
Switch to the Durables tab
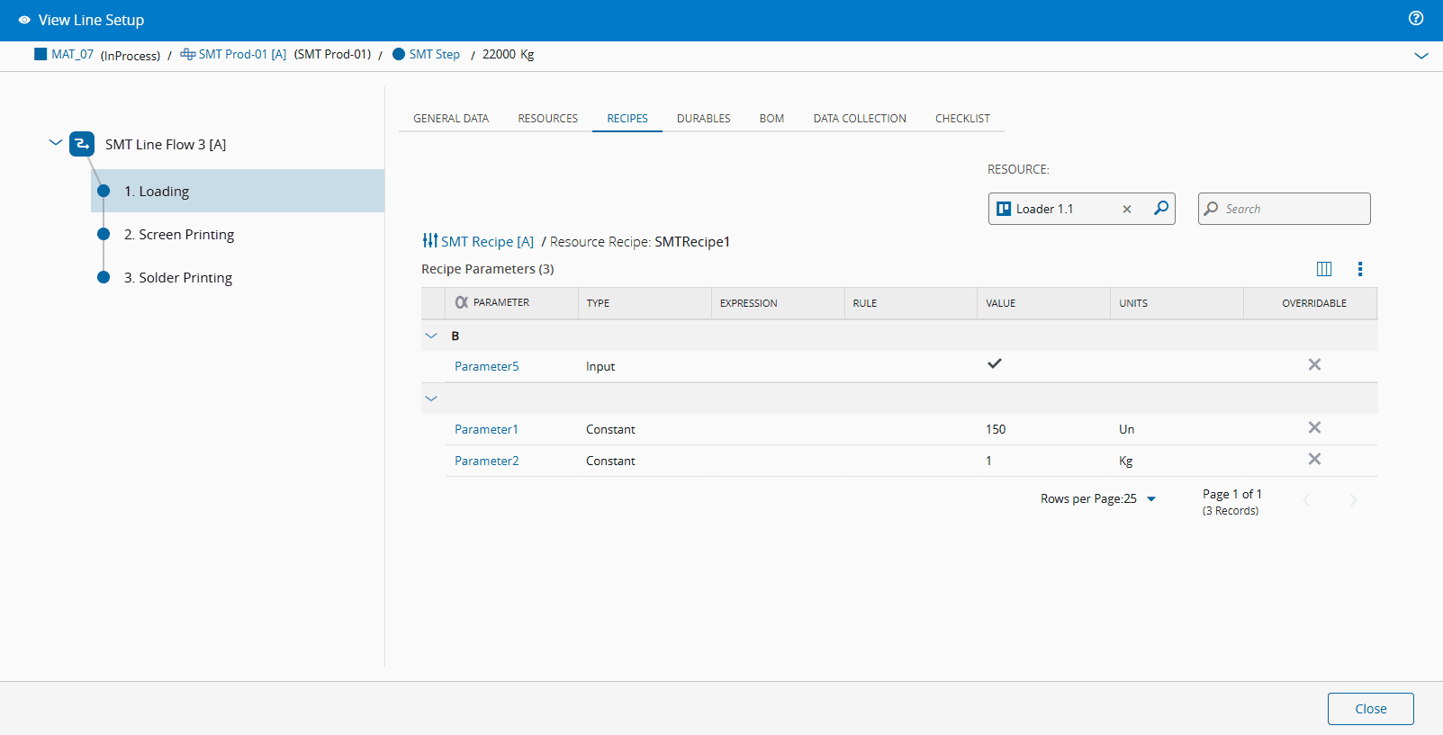pos(703,119)
